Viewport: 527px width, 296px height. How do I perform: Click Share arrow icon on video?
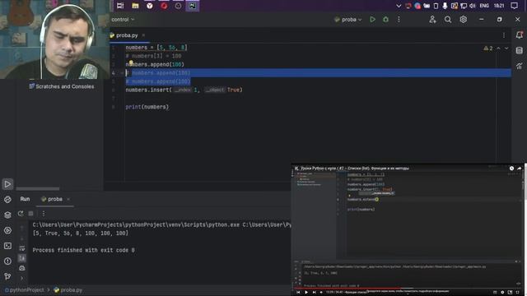tap(520, 168)
